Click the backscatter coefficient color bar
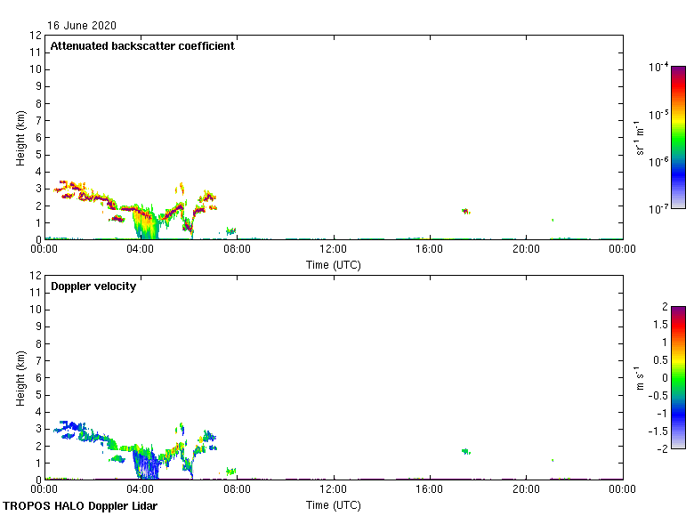 pos(678,137)
